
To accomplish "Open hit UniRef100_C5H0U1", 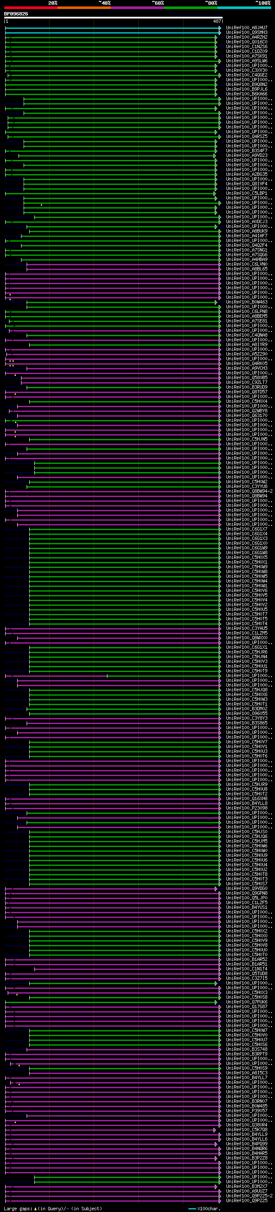I will pyautogui.click(x=247, y=666).
